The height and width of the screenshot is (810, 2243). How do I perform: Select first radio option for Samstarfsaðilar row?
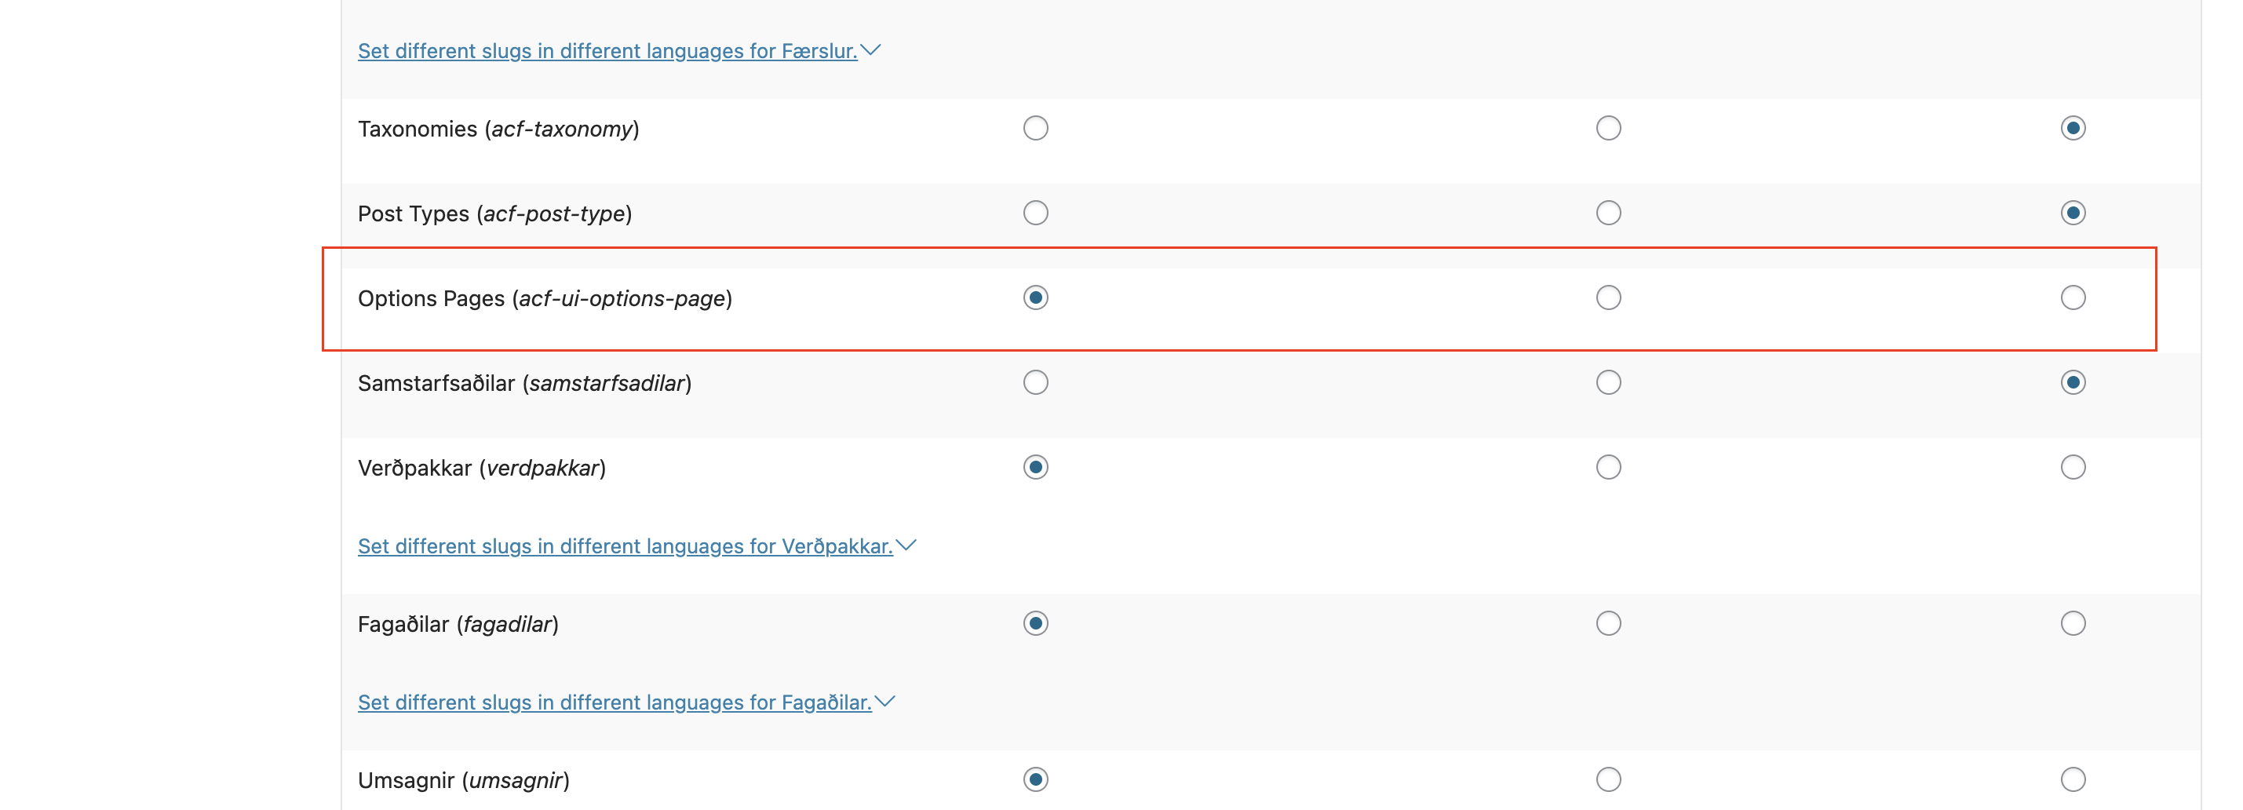pos(1035,382)
